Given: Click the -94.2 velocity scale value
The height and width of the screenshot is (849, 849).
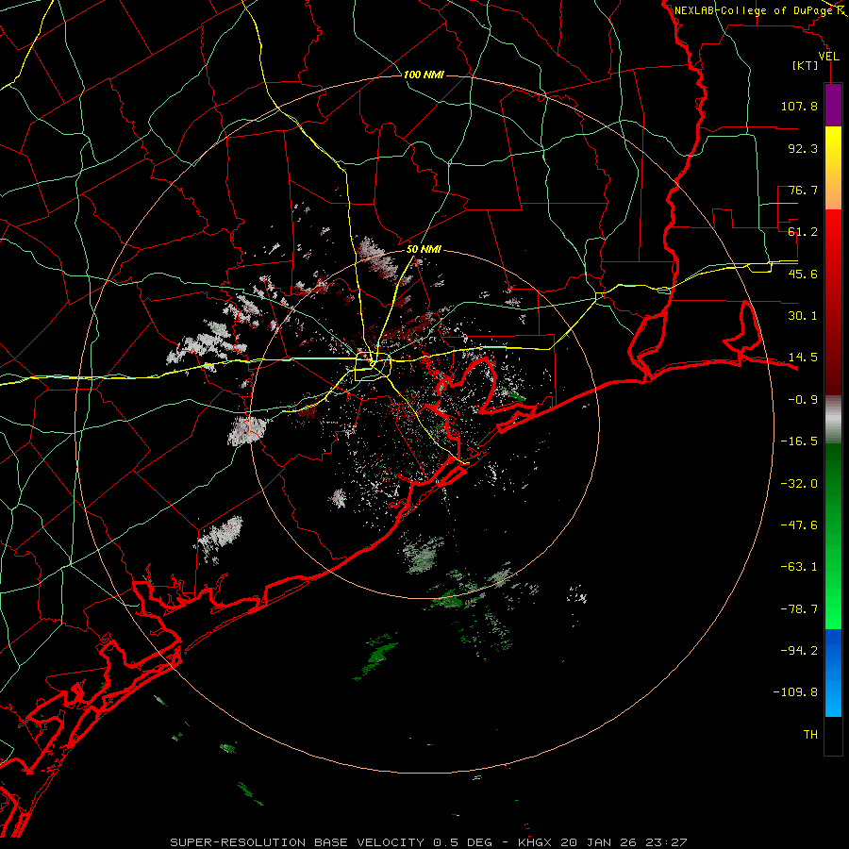Looking at the screenshot, I should pos(799,651).
